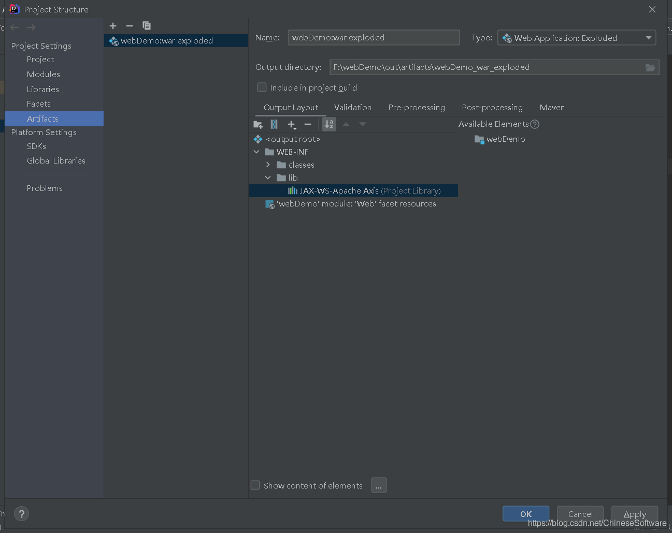Image resolution: width=672 pixels, height=533 pixels.
Task: Open the Problems section
Action: 45,188
